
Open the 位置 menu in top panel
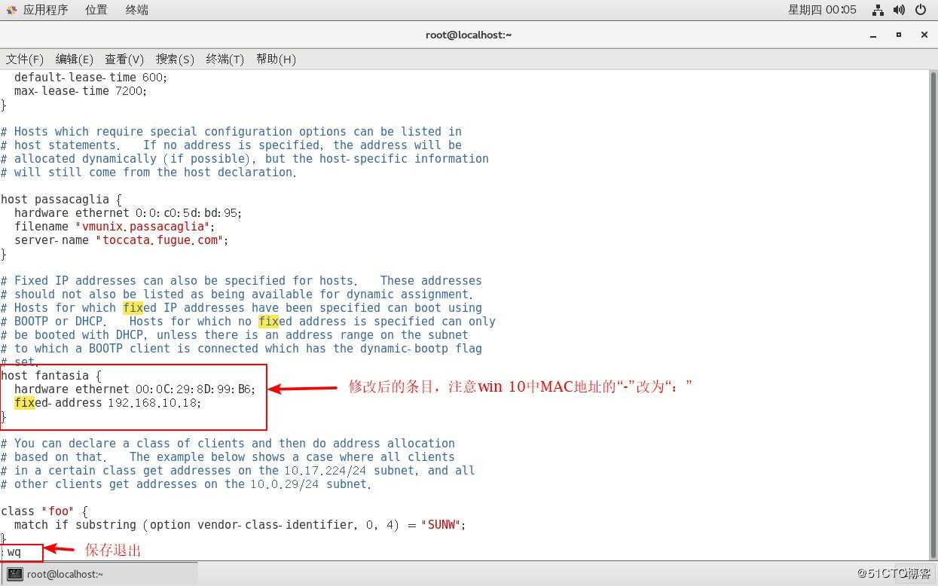[x=96, y=10]
